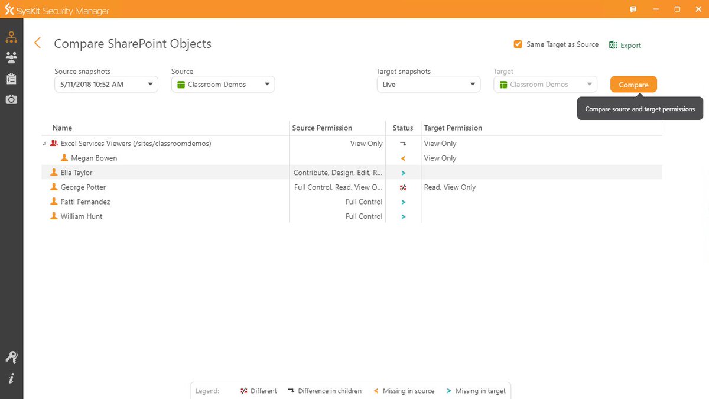Click the Different legend icon

point(243,391)
